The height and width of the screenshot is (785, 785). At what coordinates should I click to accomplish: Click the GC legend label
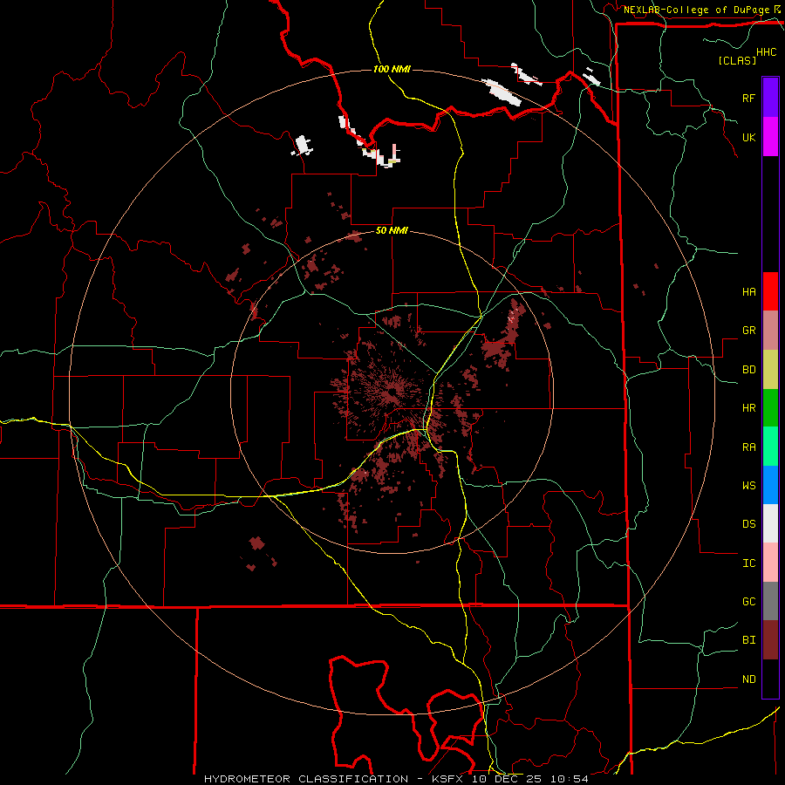748,602
